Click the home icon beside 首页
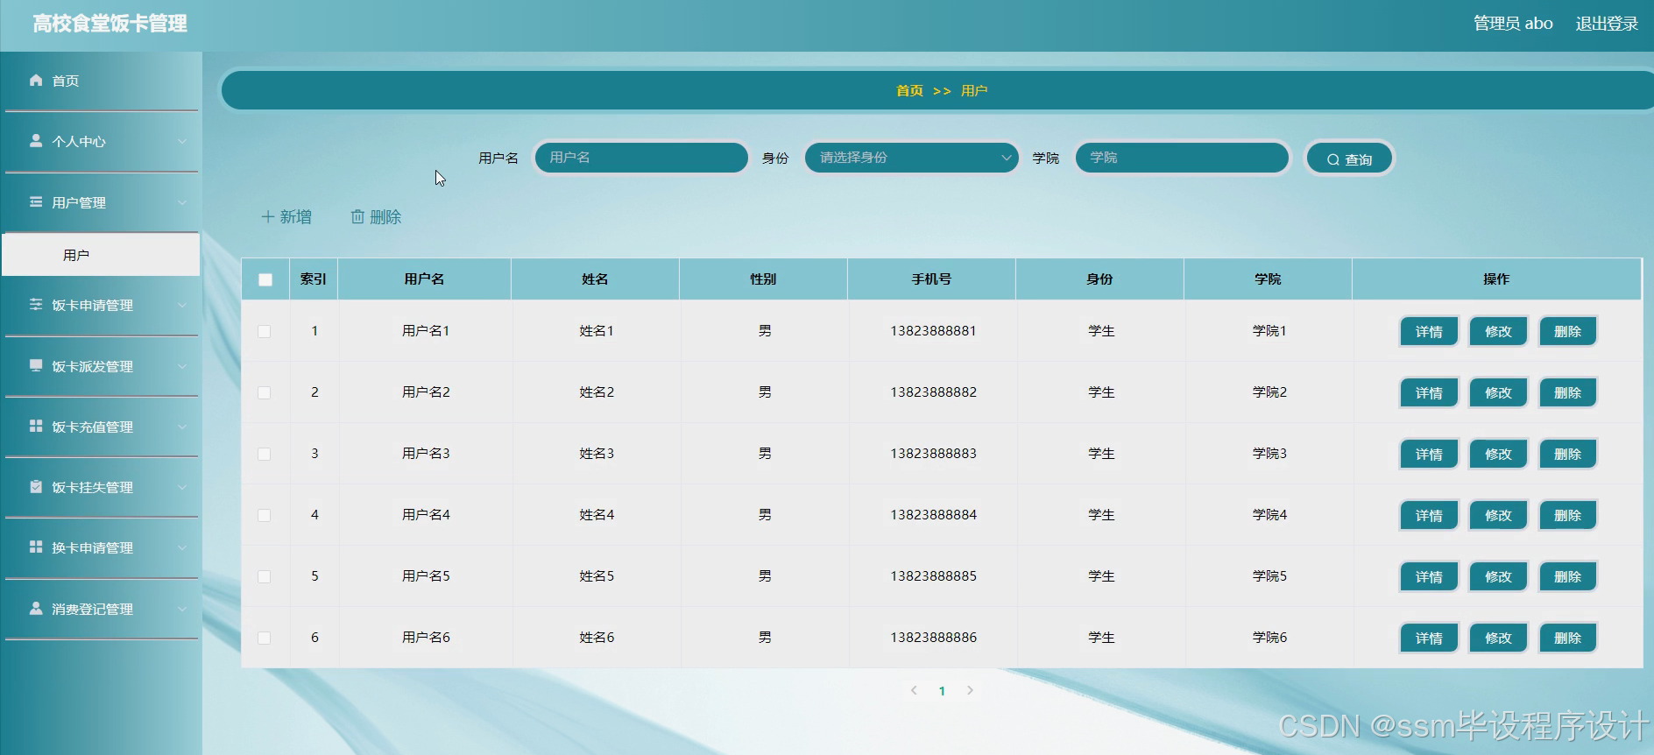 (x=36, y=81)
